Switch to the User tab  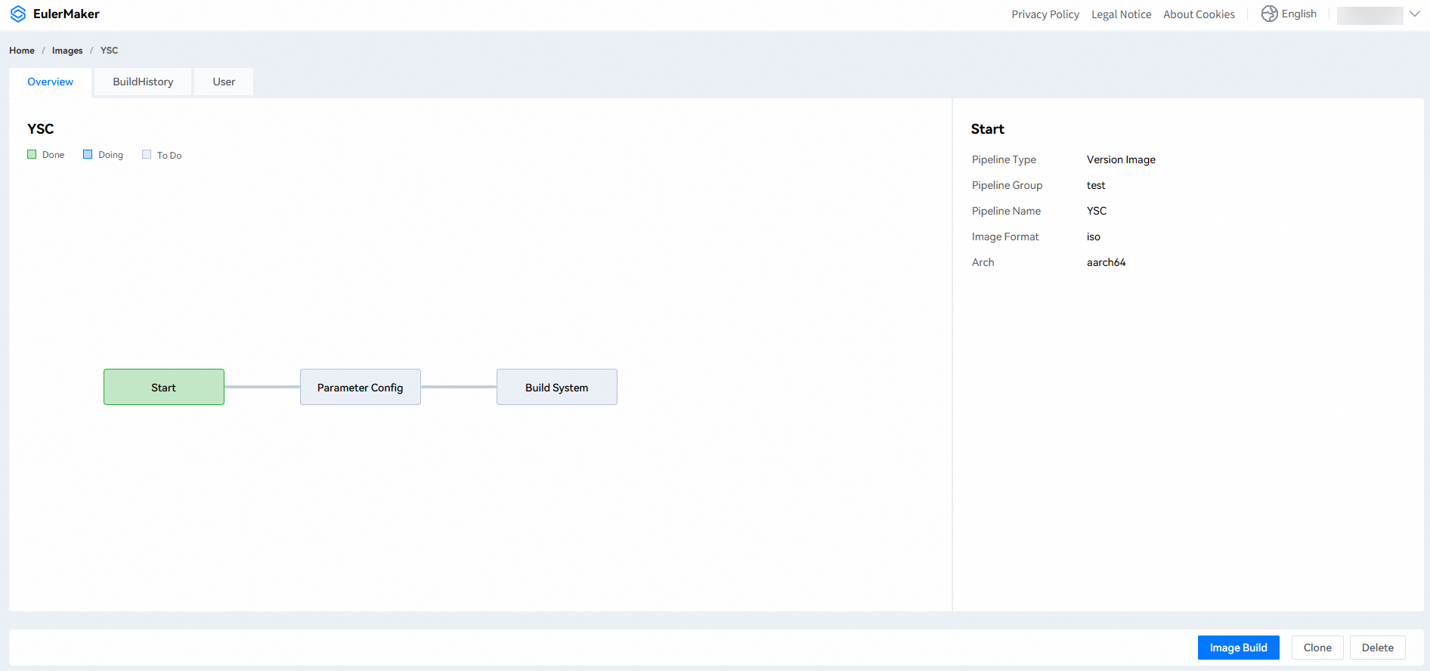tap(224, 82)
